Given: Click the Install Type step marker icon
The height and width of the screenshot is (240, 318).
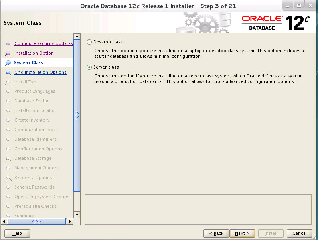Looking at the screenshot, I should (x=8, y=82).
